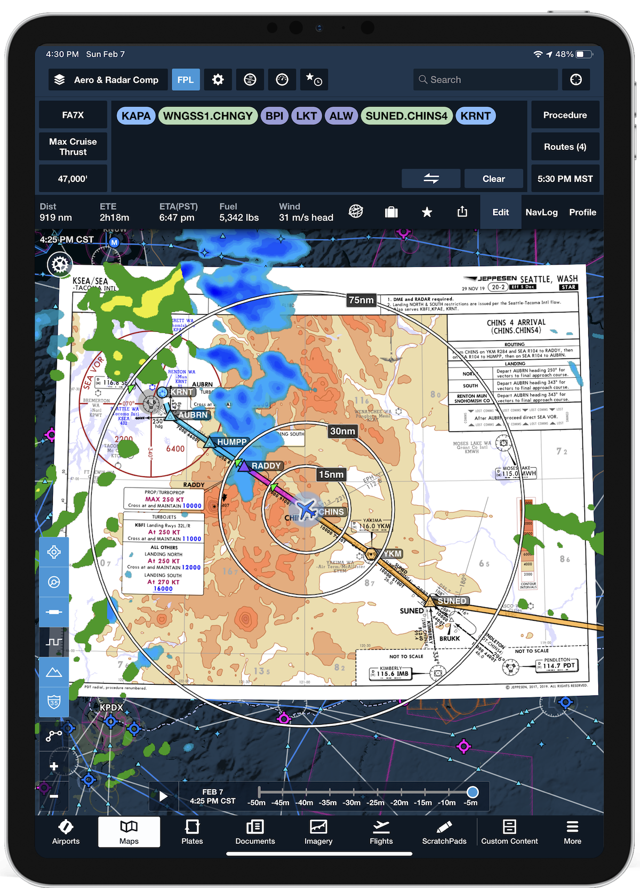Tap the striped globe icon in top toolbar
Screen dimensions: 640x888
(x=250, y=79)
